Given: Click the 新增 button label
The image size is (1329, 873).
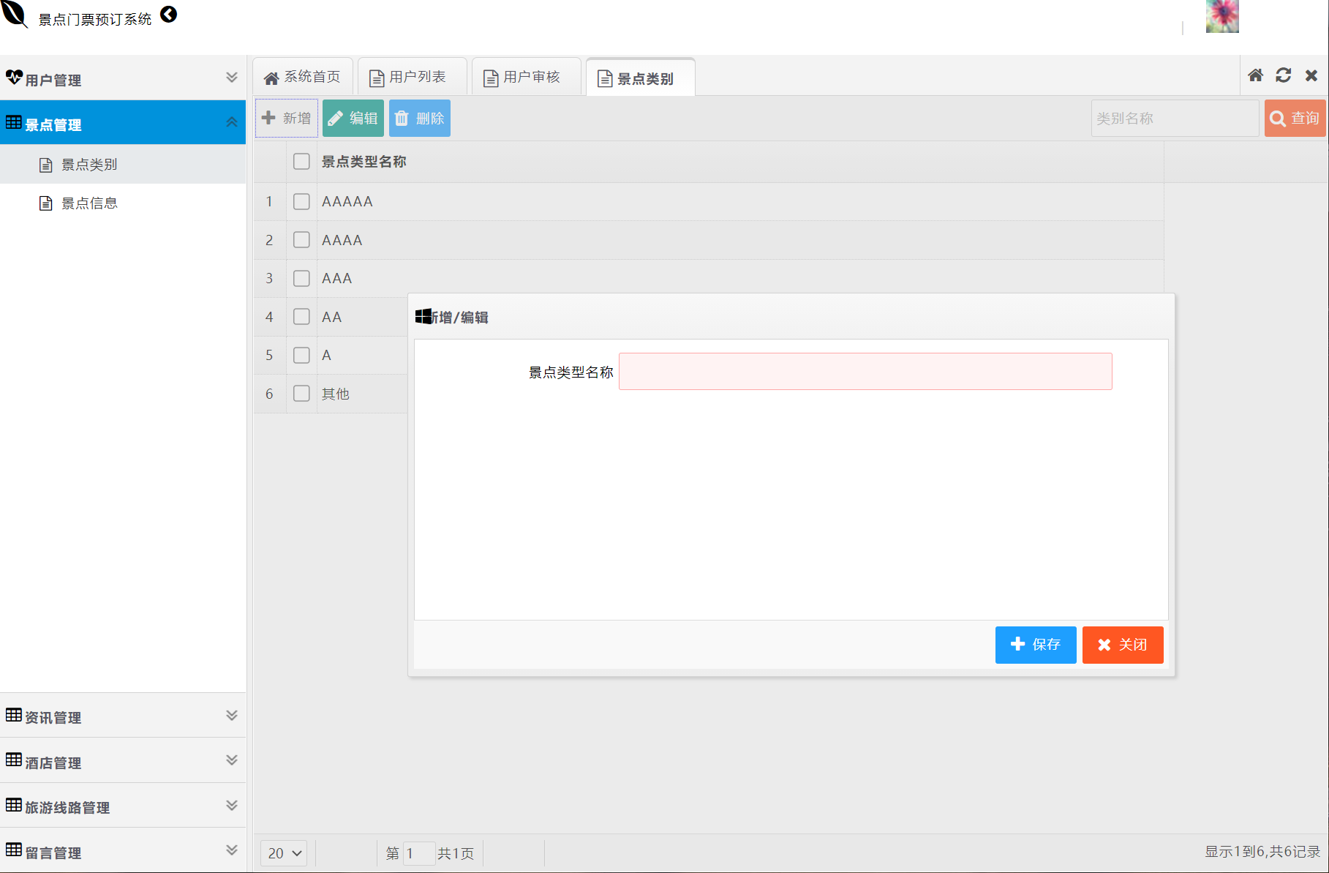Looking at the screenshot, I should 297,119.
